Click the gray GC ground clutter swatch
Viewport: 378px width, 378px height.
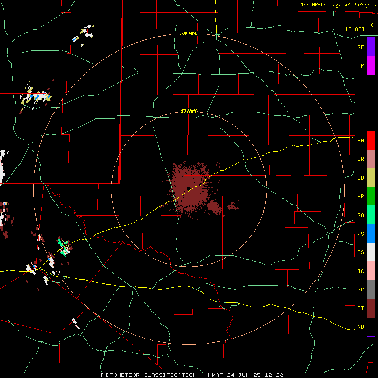coord(371,289)
